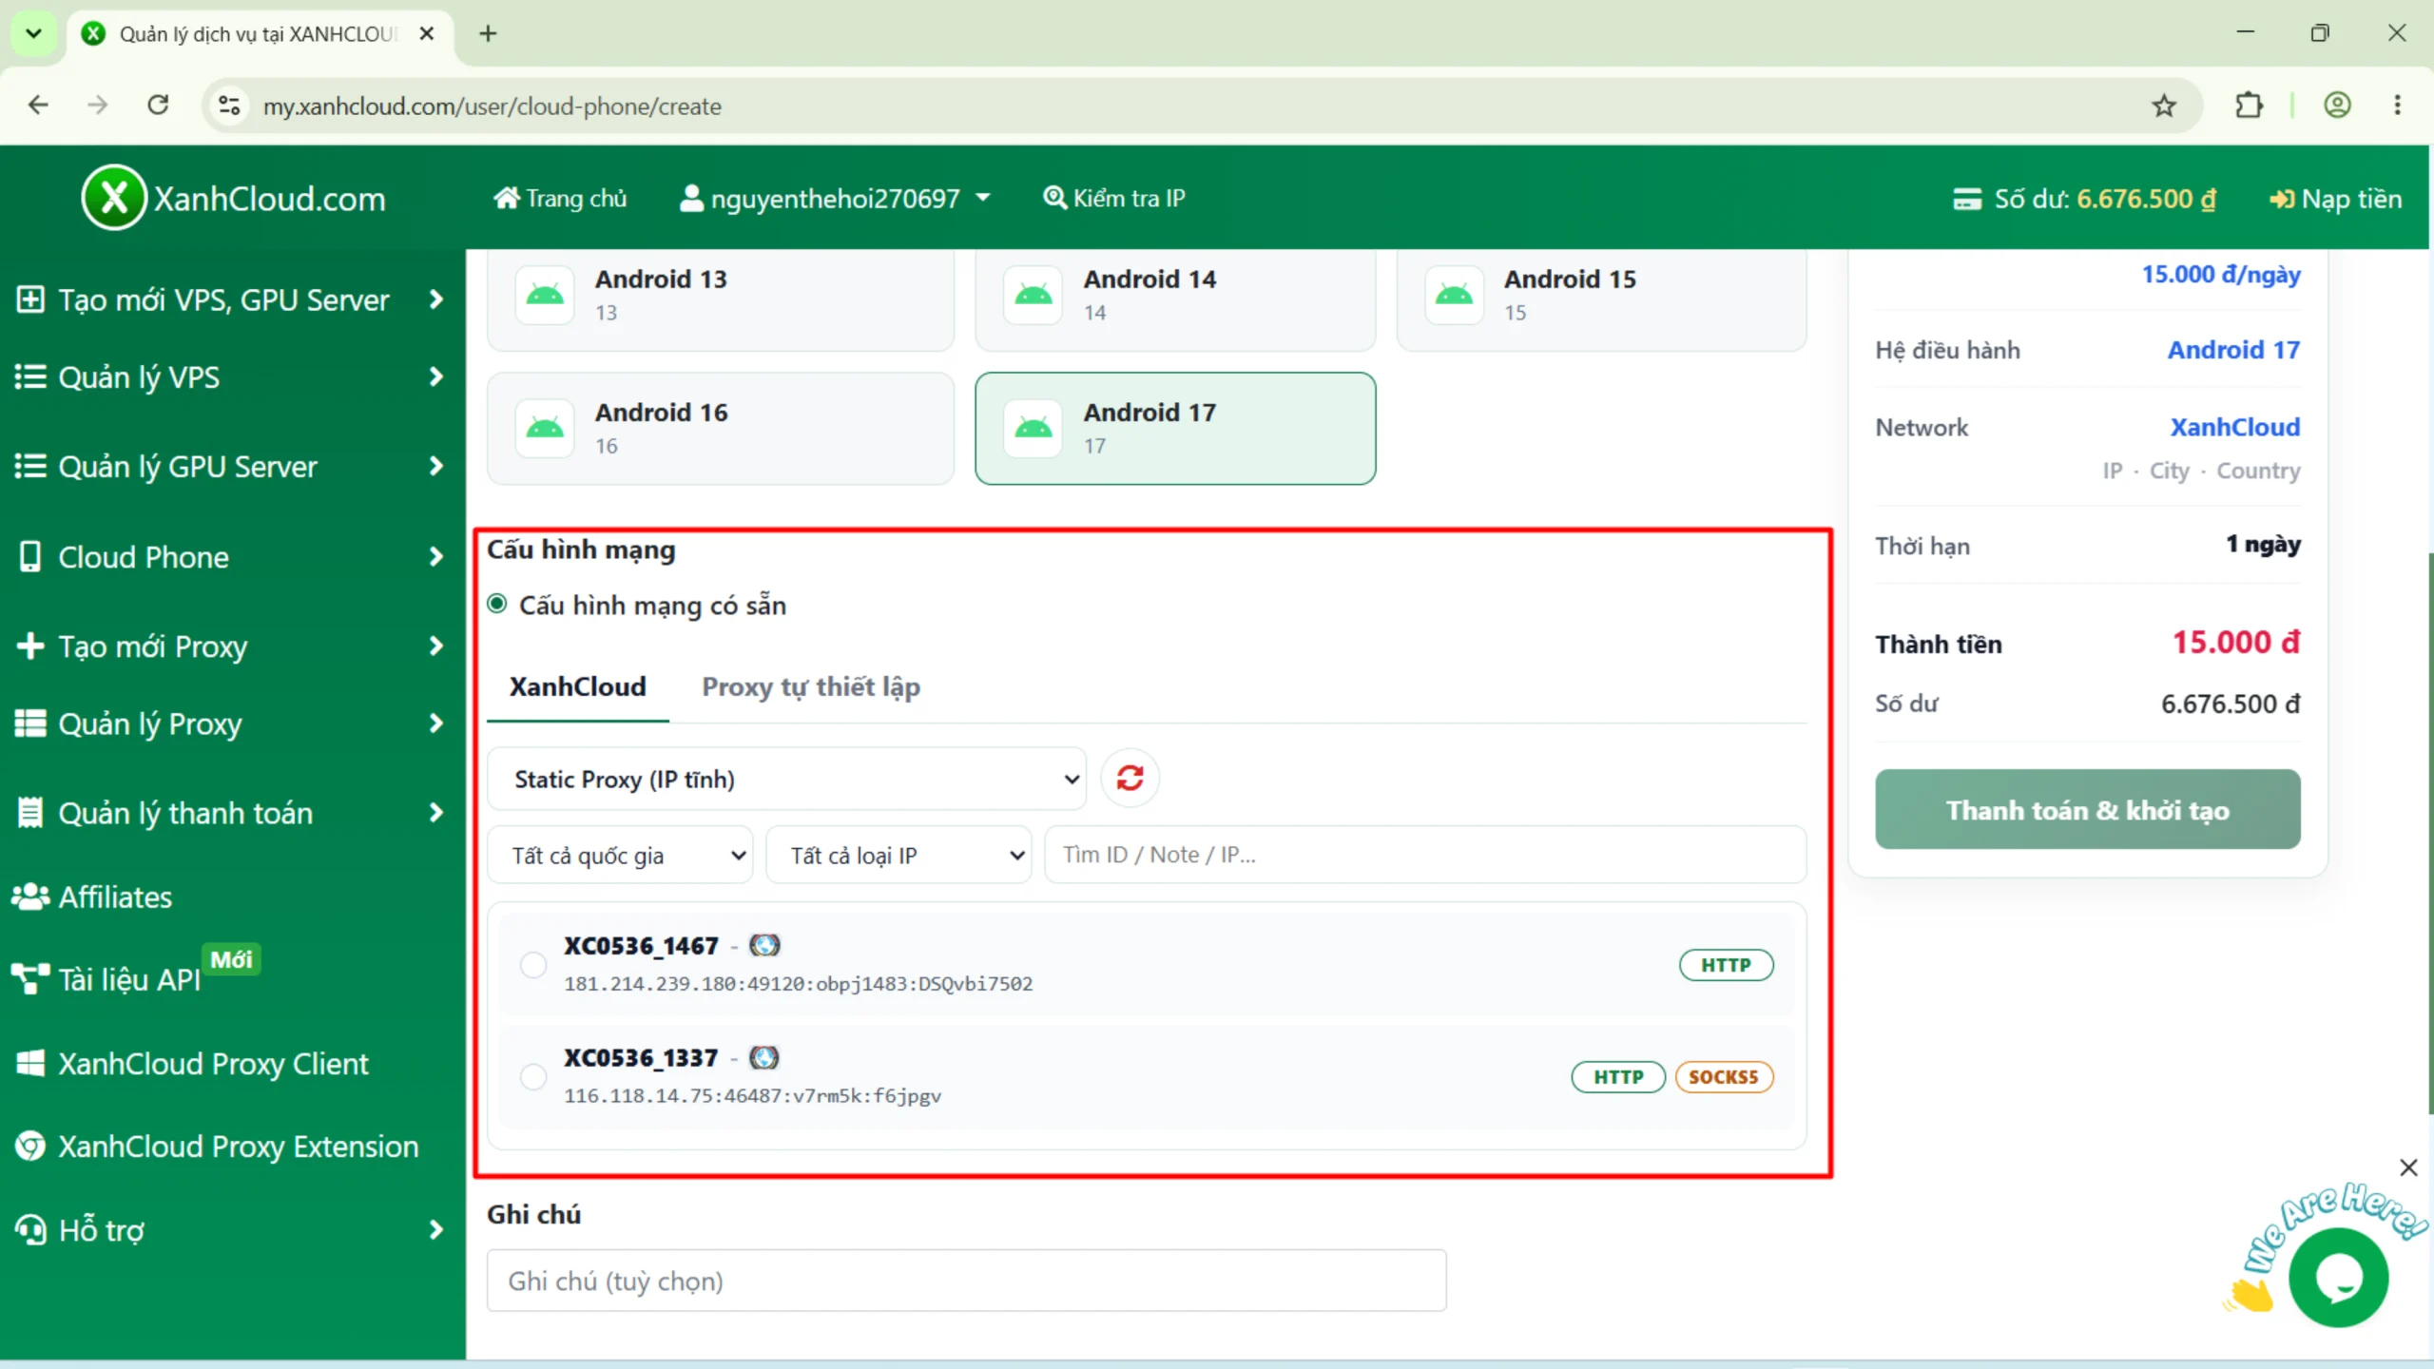Expand the Cloud Phone sidebar menu

pyautogui.click(x=232, y=557)
